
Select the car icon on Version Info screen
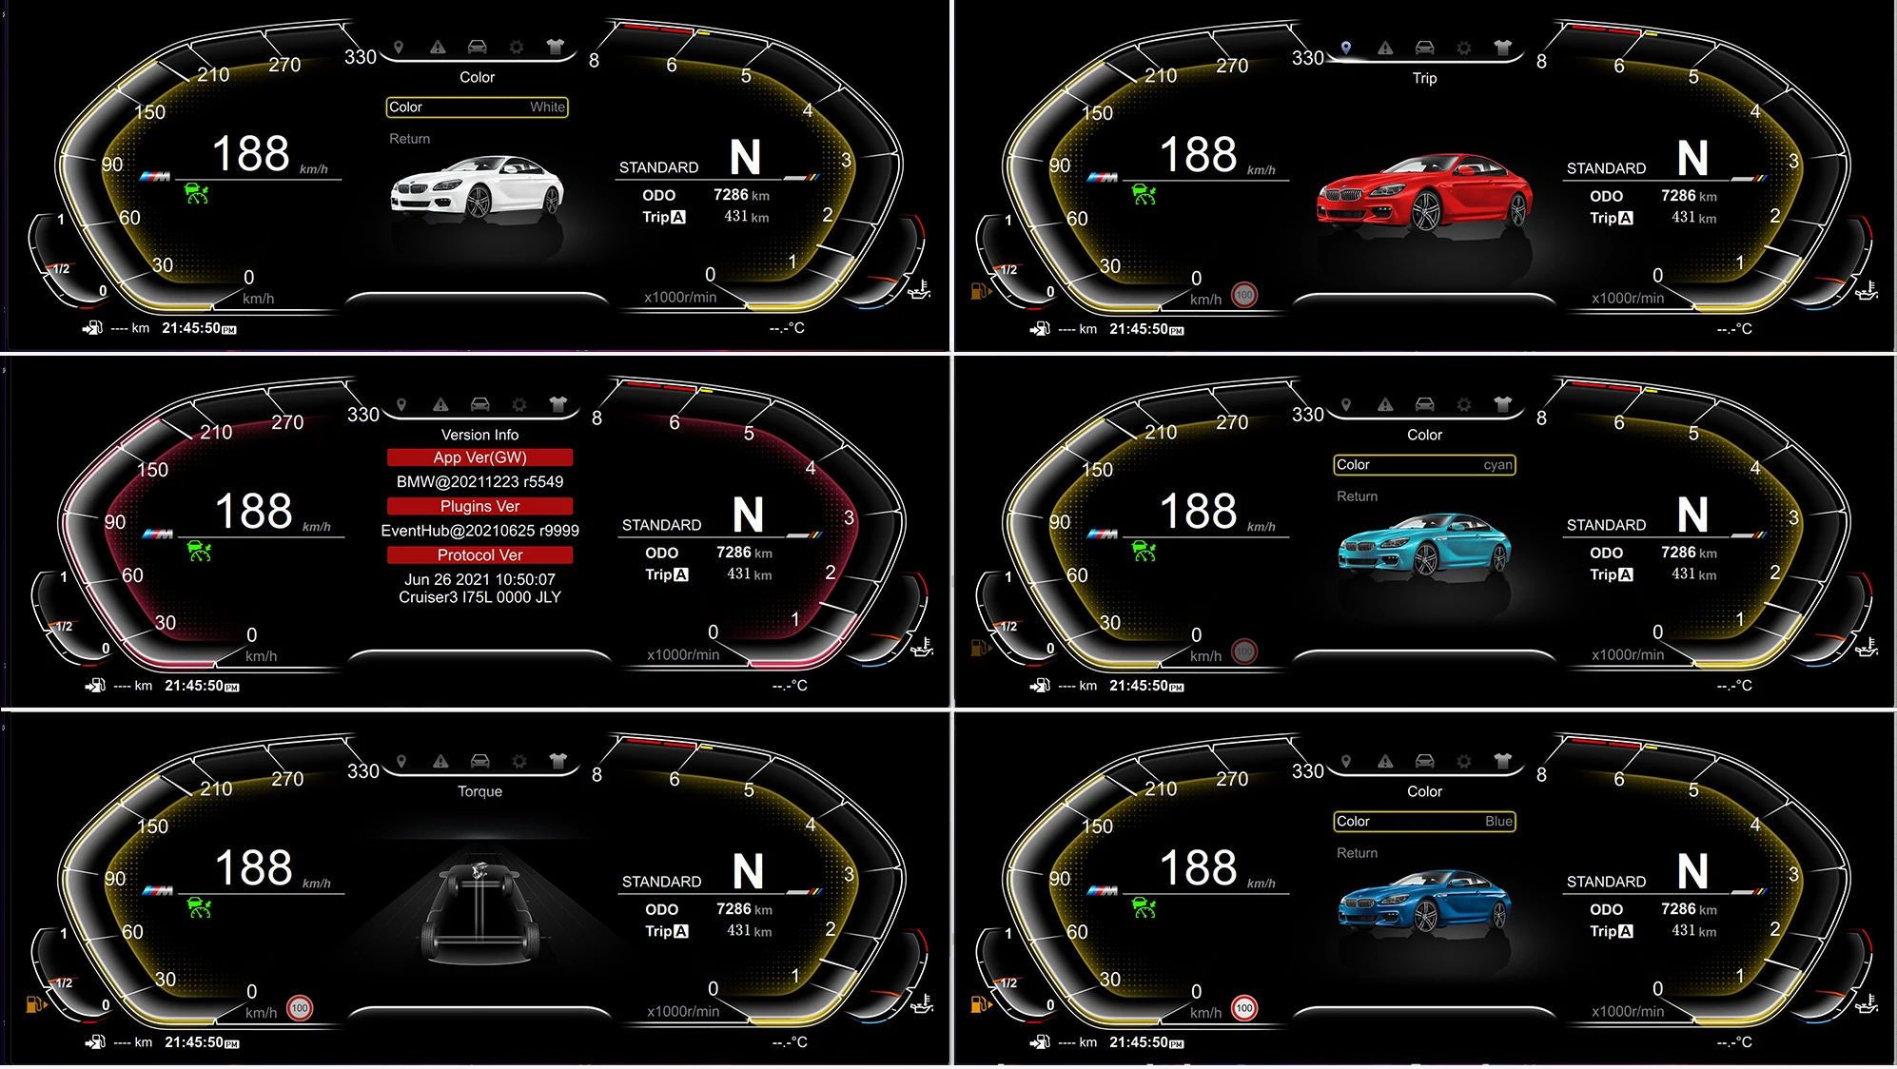(x=480, y=405)
